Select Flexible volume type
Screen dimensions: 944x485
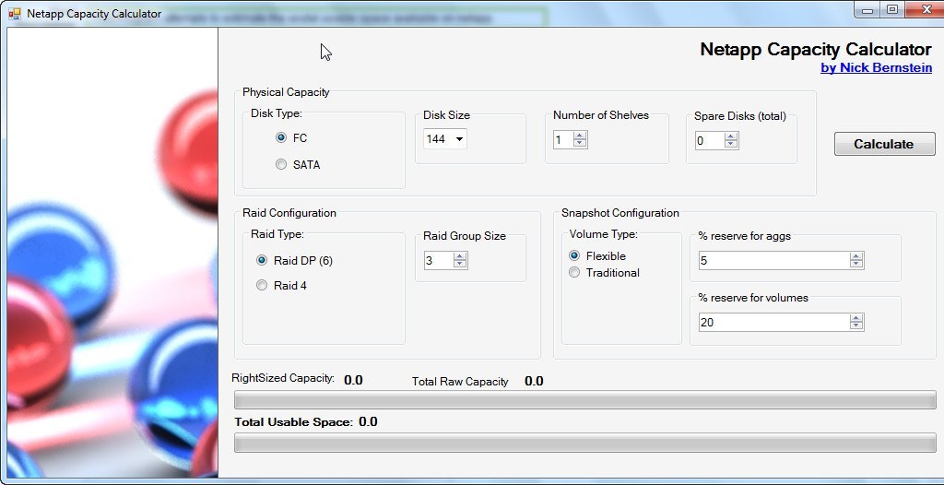[x=574, y=256]
